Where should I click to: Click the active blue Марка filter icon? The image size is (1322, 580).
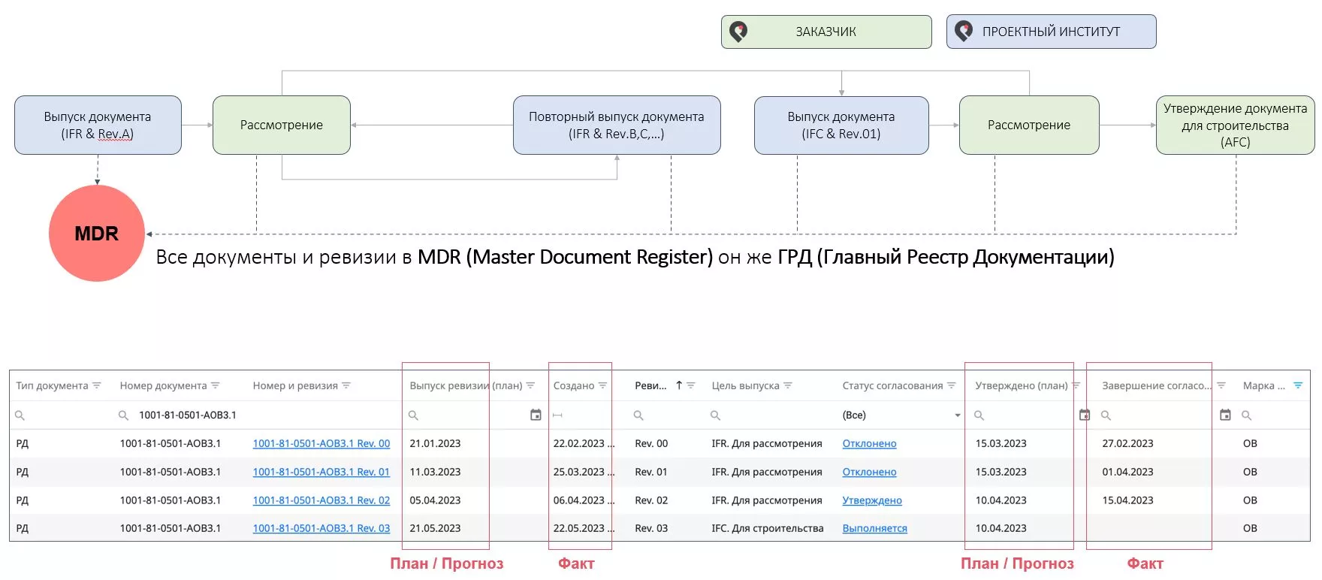coord(1298,385)
